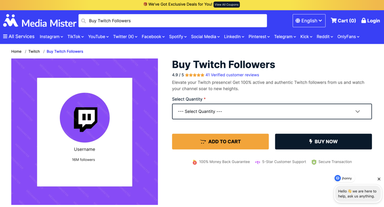Click the globe language icon

pyautogui.click(x=298, y=21)
